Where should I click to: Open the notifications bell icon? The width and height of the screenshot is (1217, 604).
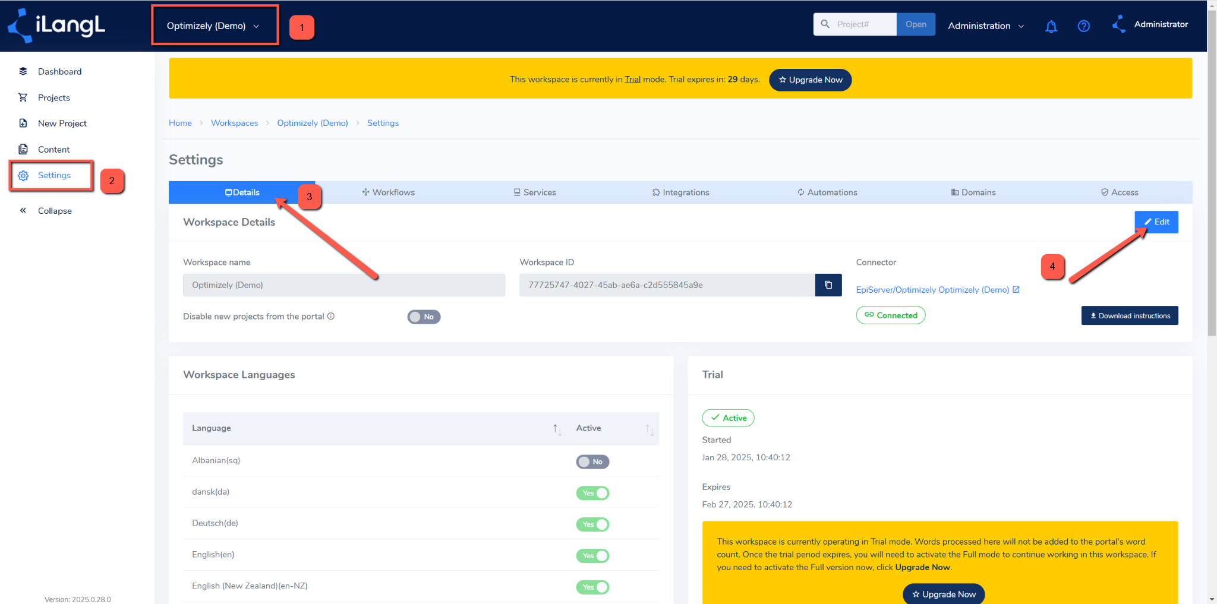tap(1051, 26)
